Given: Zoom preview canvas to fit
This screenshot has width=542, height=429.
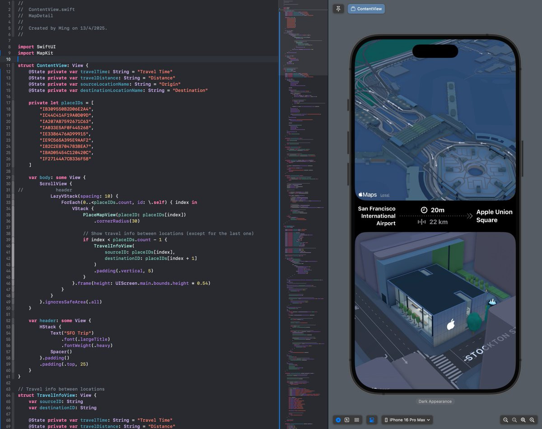Looking at the screenshot, I should coord(523,420).
